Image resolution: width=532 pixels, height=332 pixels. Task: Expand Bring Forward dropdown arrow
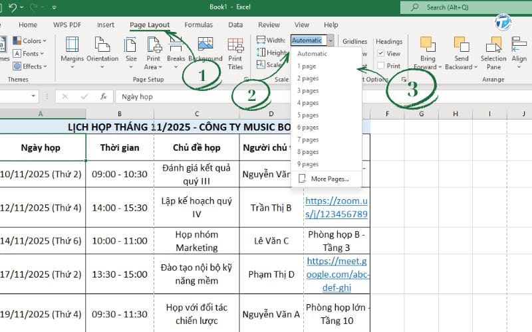440,67
